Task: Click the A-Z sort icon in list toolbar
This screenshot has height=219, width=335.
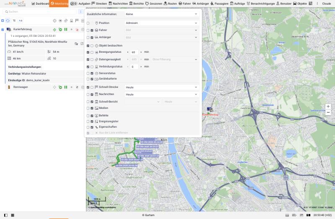Action: (x=21, y=21)
